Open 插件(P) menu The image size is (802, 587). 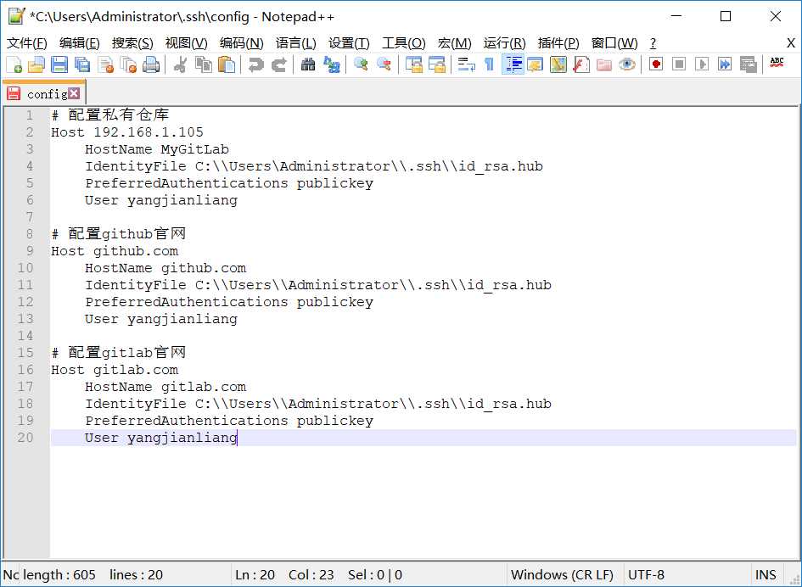pyautogui.click(x=558, y=43)
